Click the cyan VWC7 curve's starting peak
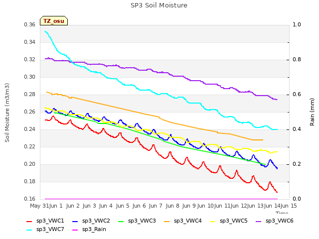319x239 pixels. [45, 31]
